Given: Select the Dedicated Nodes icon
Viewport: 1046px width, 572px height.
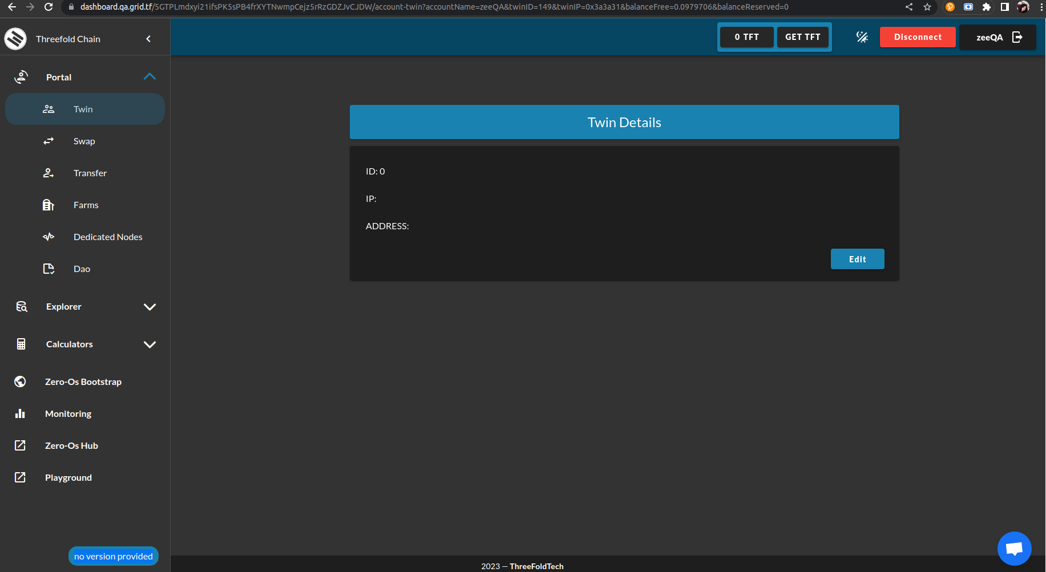Looking at the screenshot, I should coord(49,237).
